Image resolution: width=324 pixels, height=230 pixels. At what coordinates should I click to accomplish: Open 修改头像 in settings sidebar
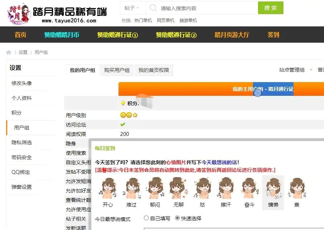[21, 83]
